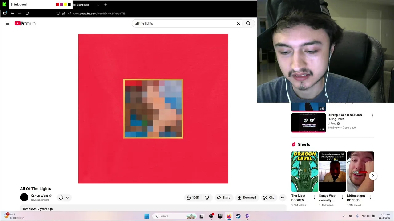Open the three-dot more actions under the video
Image resolution: width=394 pixels, height=221 pixels.
[283, 198]
